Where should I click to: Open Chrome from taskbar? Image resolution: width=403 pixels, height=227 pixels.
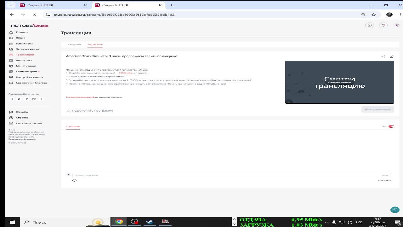[119, 222]
